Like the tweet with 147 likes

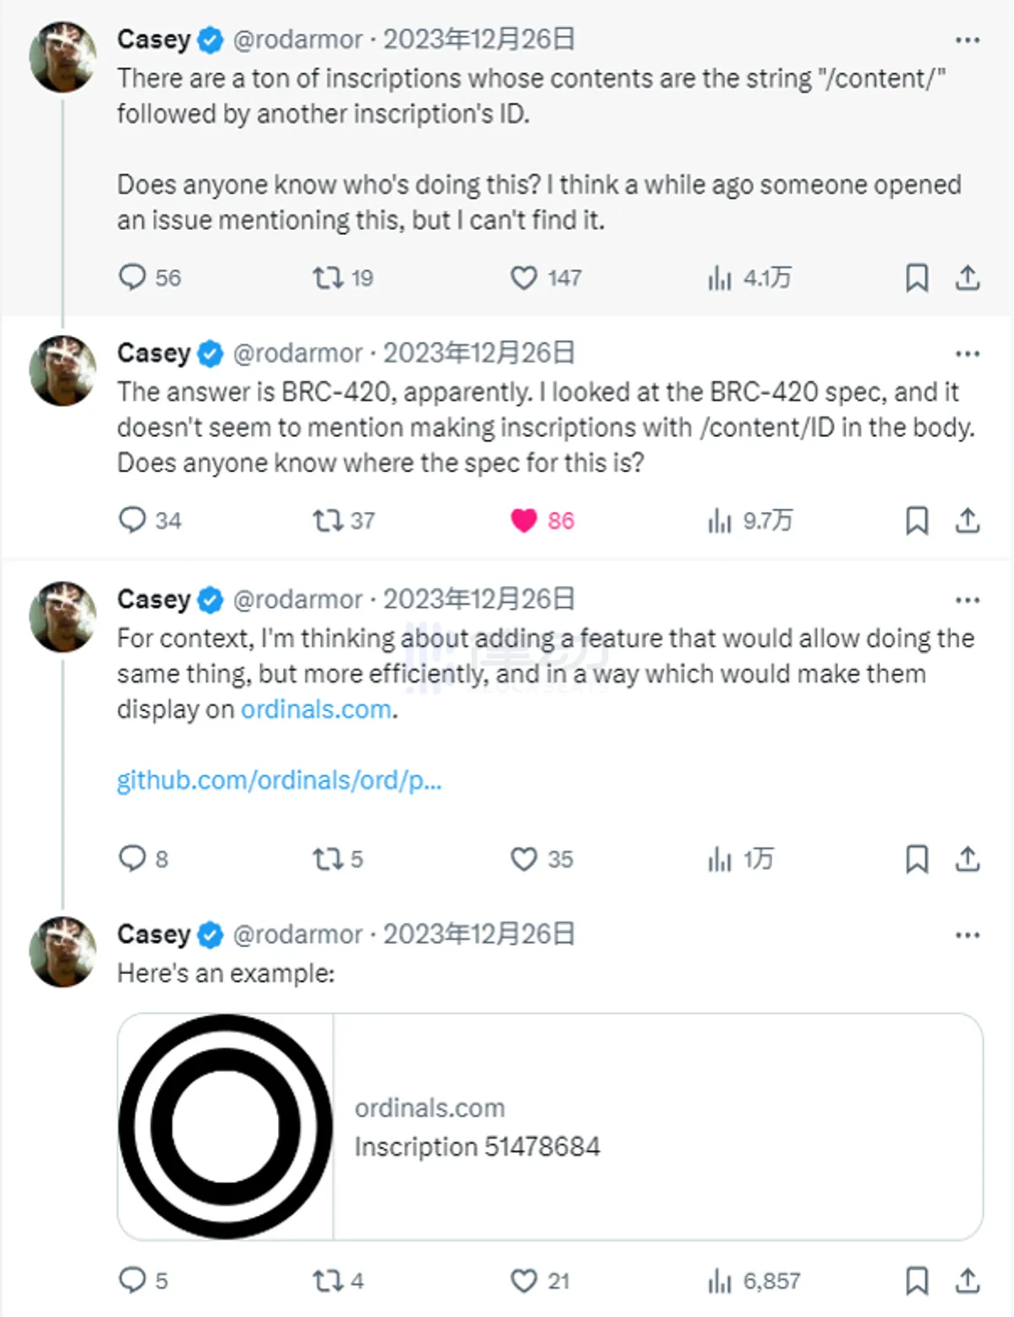pyautogui.click(x=524, y=277)
